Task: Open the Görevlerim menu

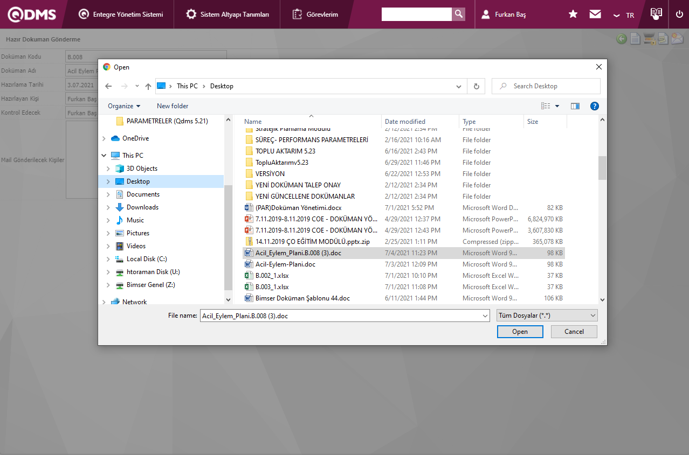Action: (x=315, y=15)
